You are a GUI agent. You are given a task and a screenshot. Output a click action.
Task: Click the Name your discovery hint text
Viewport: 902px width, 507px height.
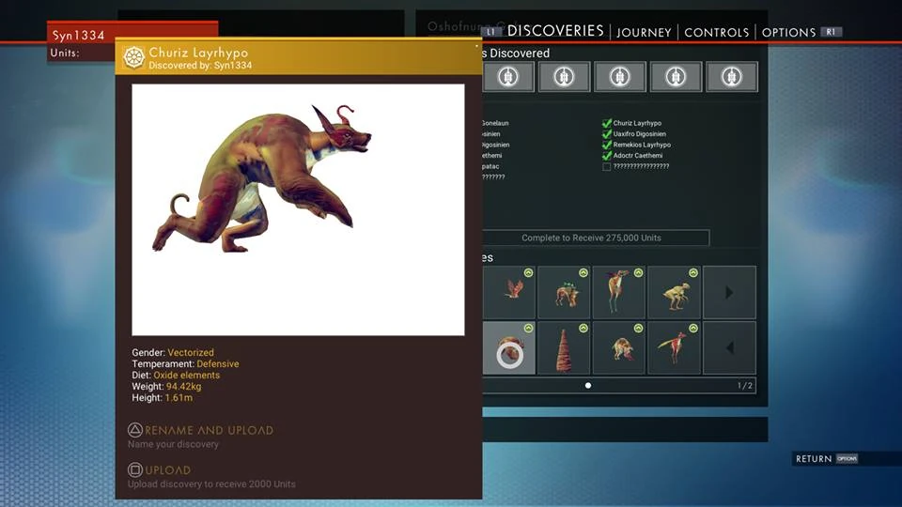tap(173, 444)
